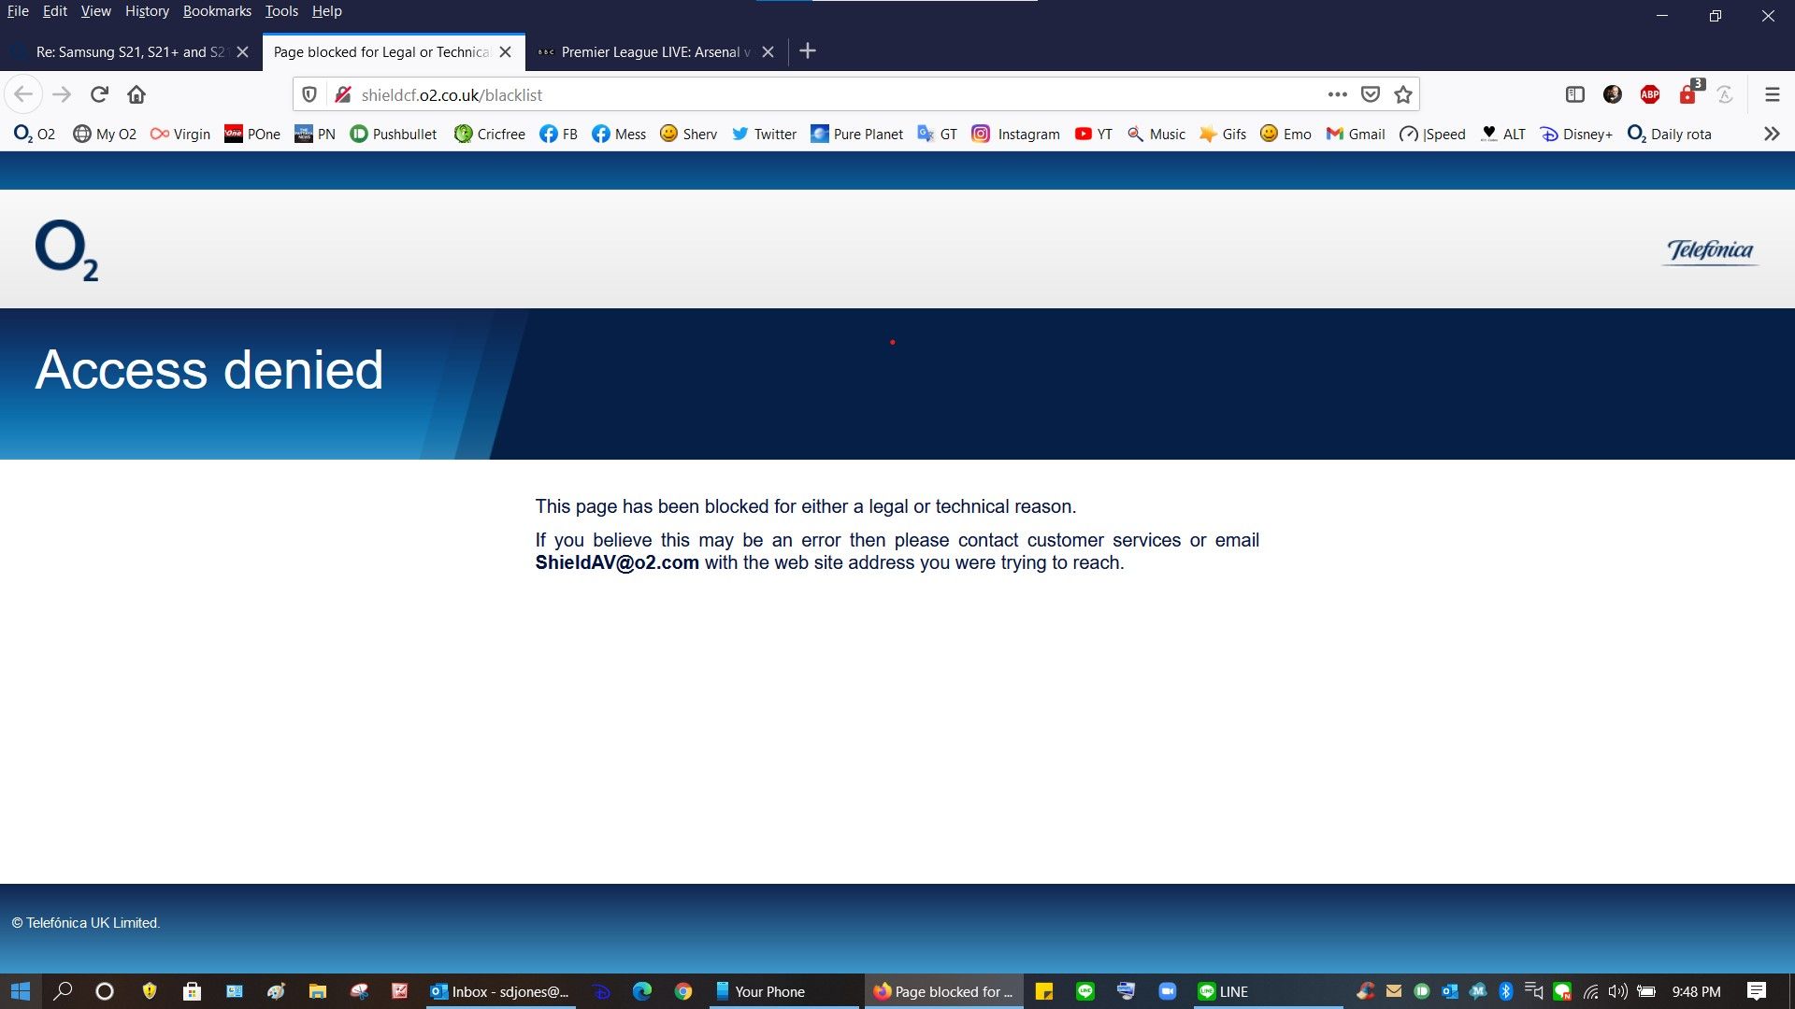This screenshot has height=1009, width=1795.
Task: Open page actions three-dot menu
Action: click(1337, 94)
